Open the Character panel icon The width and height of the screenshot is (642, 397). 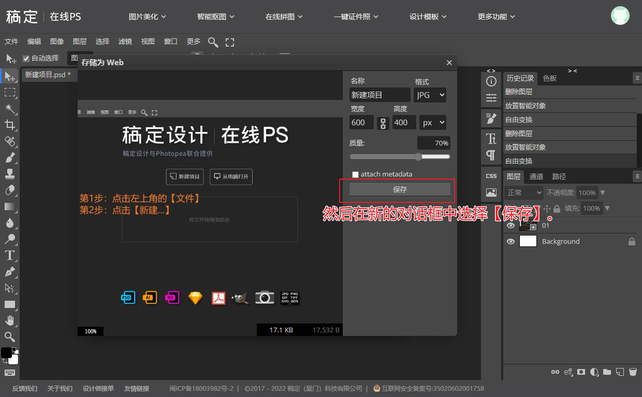click(491, 139)
